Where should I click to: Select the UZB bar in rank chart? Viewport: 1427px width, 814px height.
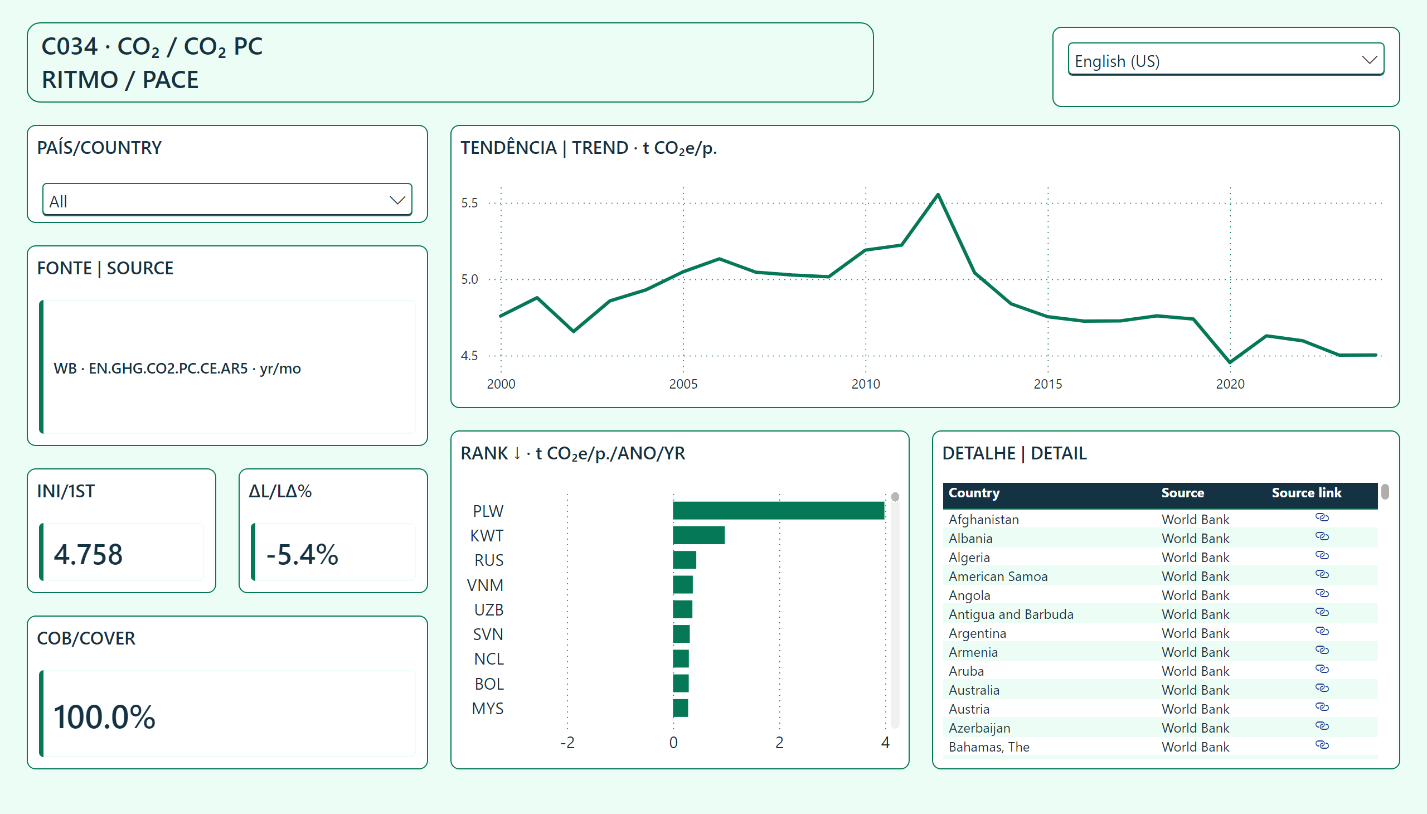[682, 609]
